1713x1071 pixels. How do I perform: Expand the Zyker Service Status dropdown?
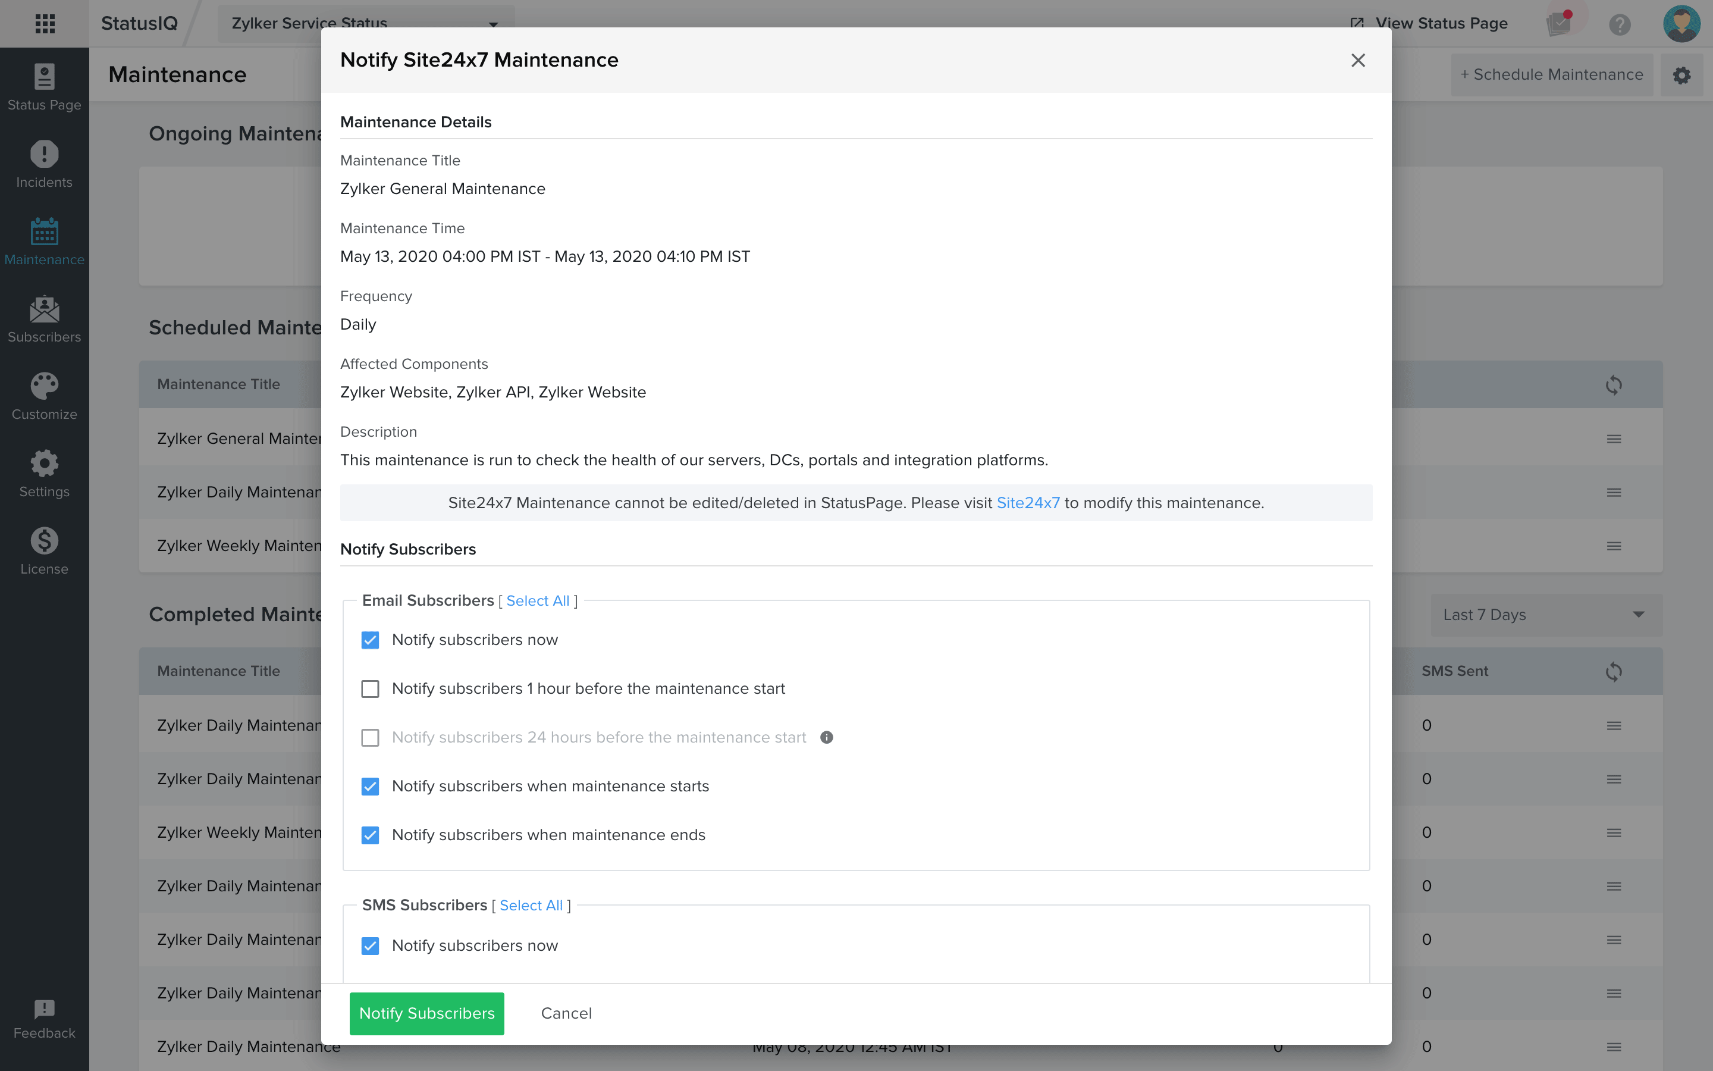[x=494, y=23]
